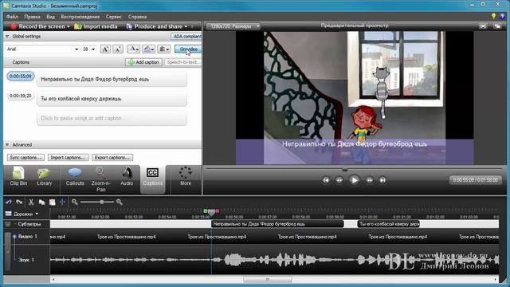510x287 pixels.
Task: Toggle lock on the Субтитры track
Action: (9, 224)
